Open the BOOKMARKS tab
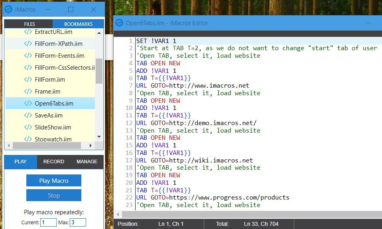382x229 pixels. pyautogui.click(x=78, y=24)
